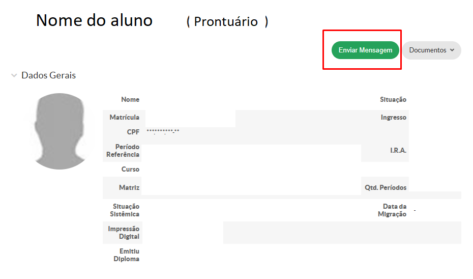Click the Curso field label
The height and width of the screenshot is (279, 473).
click(x=130, y=169)
